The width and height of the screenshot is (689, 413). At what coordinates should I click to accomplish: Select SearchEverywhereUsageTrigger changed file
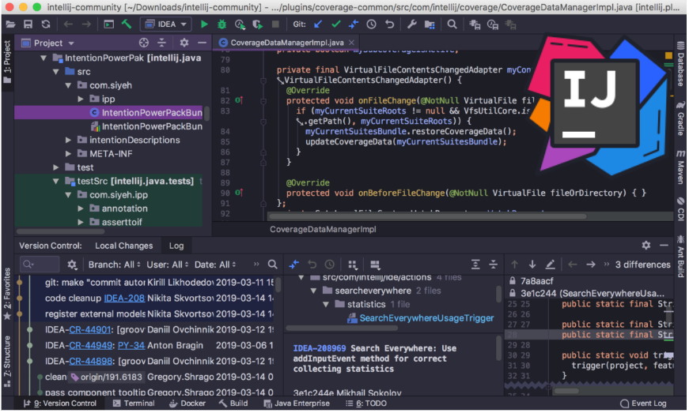421,318
